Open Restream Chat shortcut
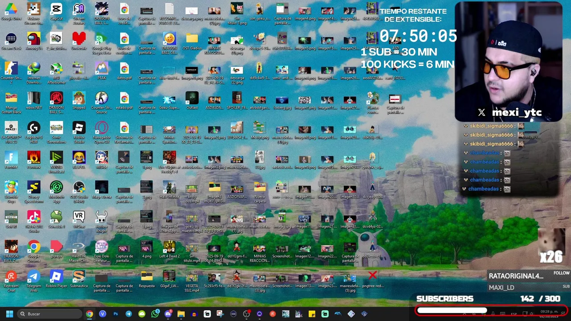This screenshot has height=321, width=571. point(11,281)
